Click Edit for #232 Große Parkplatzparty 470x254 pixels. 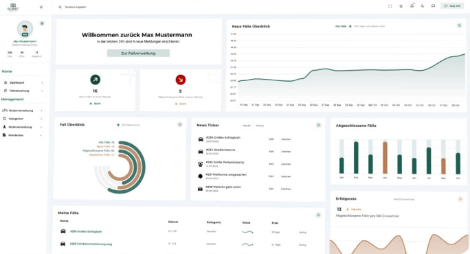(x=271, y=164)
